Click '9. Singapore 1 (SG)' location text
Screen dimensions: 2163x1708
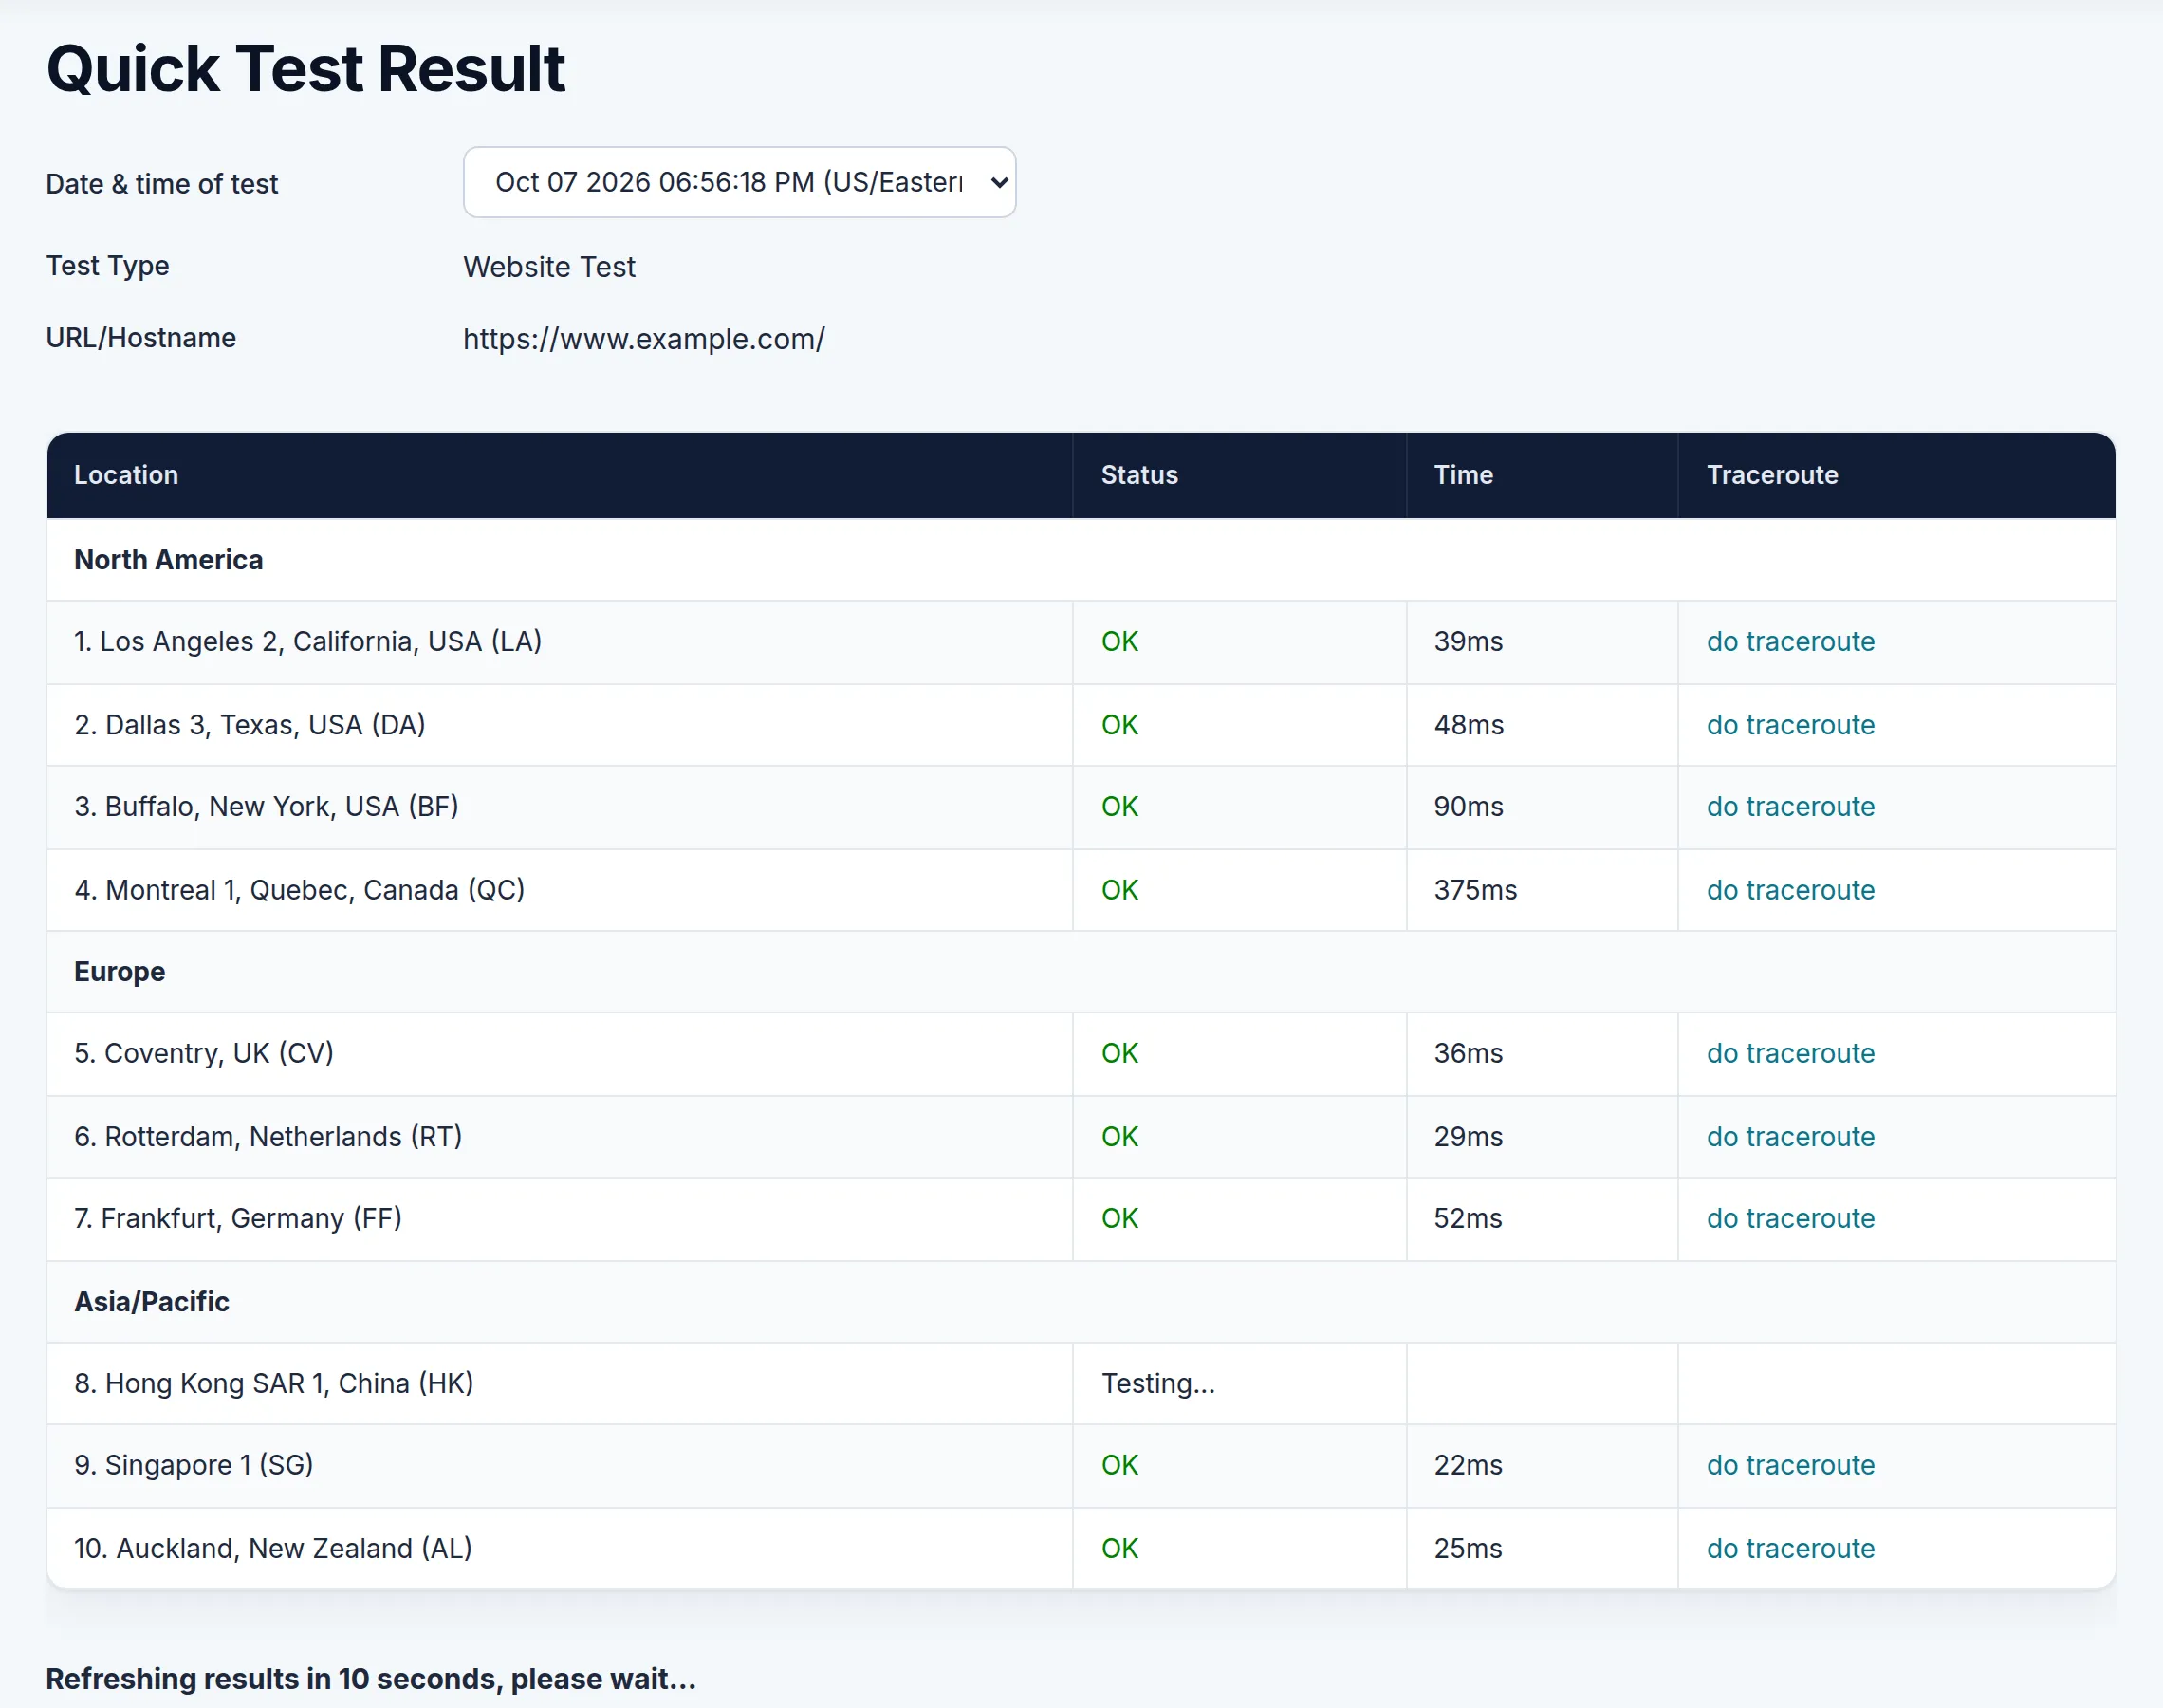[x=194, y=1465]
